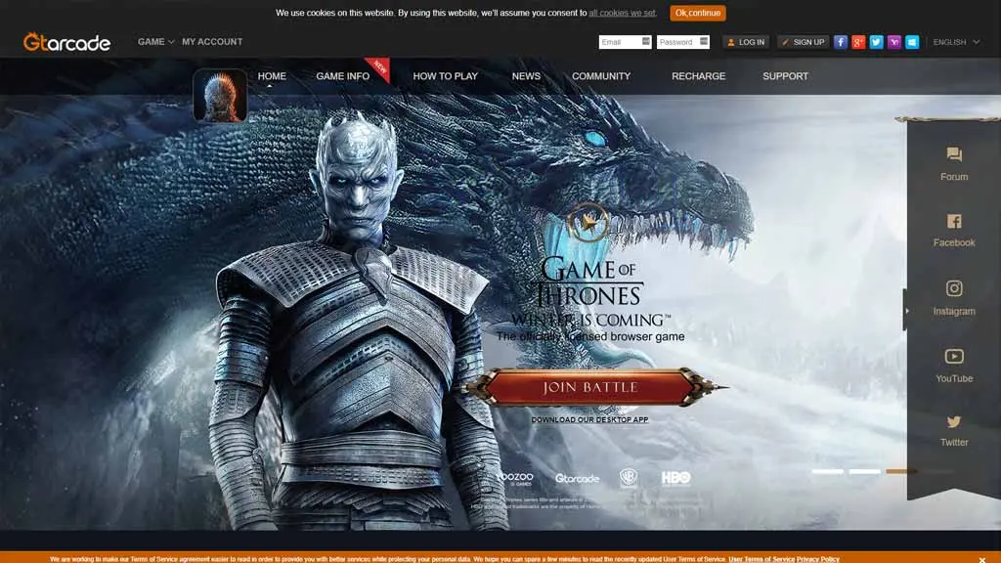The height and width of the screenshot is (563, 1001).
Task: Go to the HOME tab
Action: pyautogui.click(x=272, y=76)
